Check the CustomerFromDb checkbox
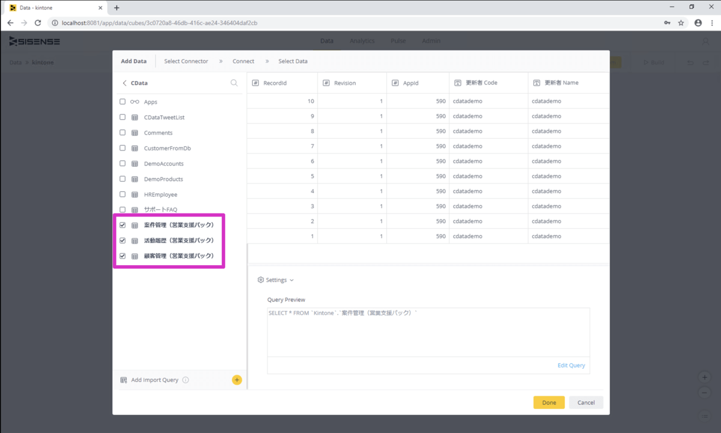The height and width of the screenshot is (433, 721). (123, 148)
